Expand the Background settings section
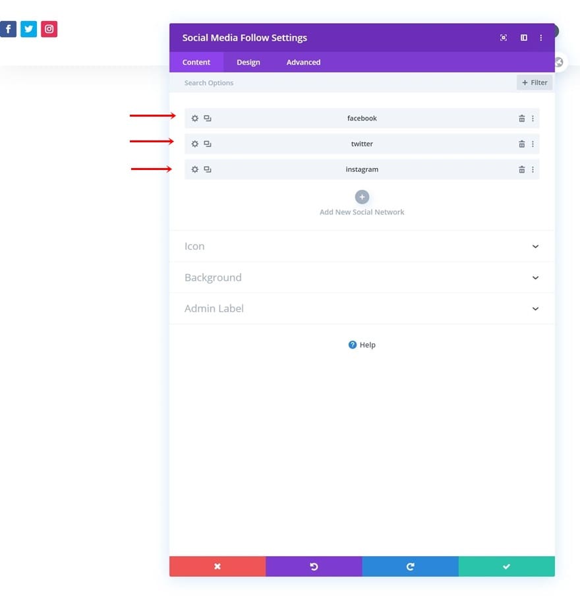 tap(362, 277)
